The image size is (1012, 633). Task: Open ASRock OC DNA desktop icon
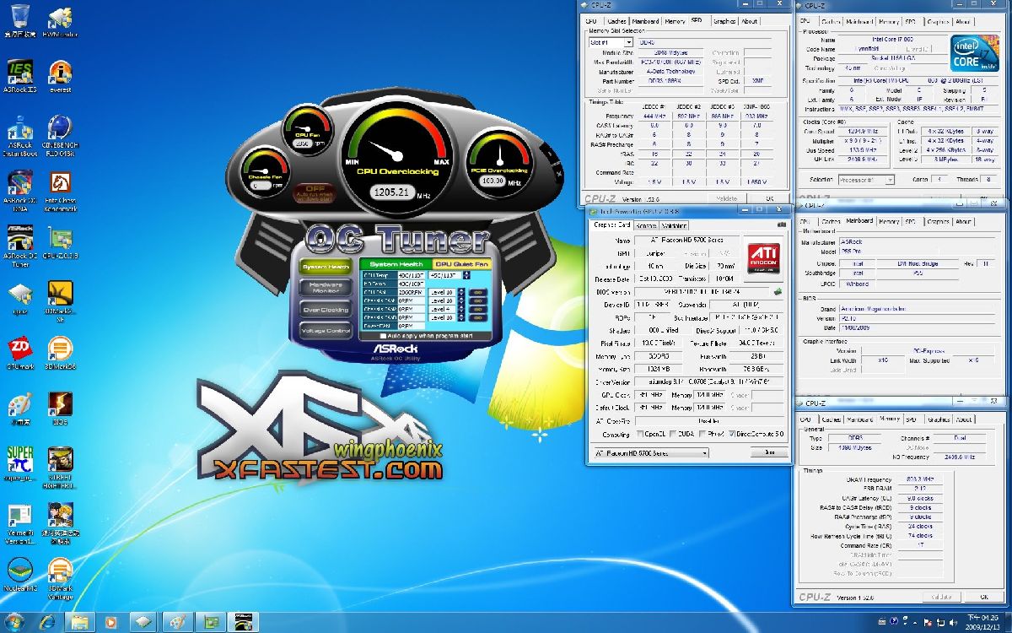[19, 192]
